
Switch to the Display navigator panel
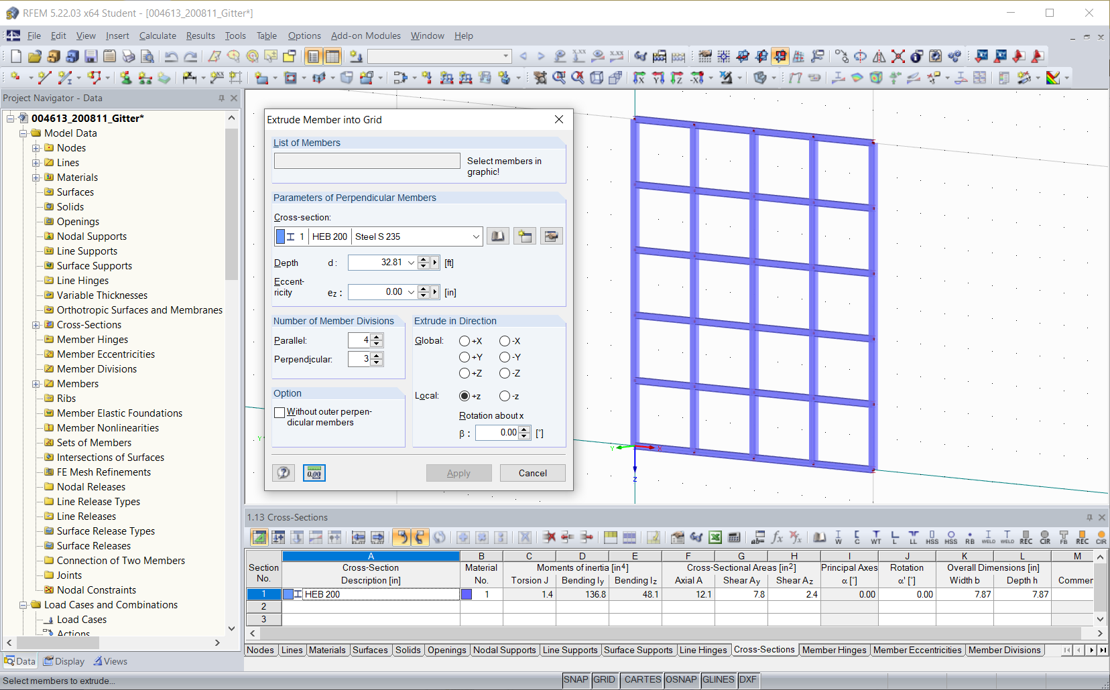[64, 661]
